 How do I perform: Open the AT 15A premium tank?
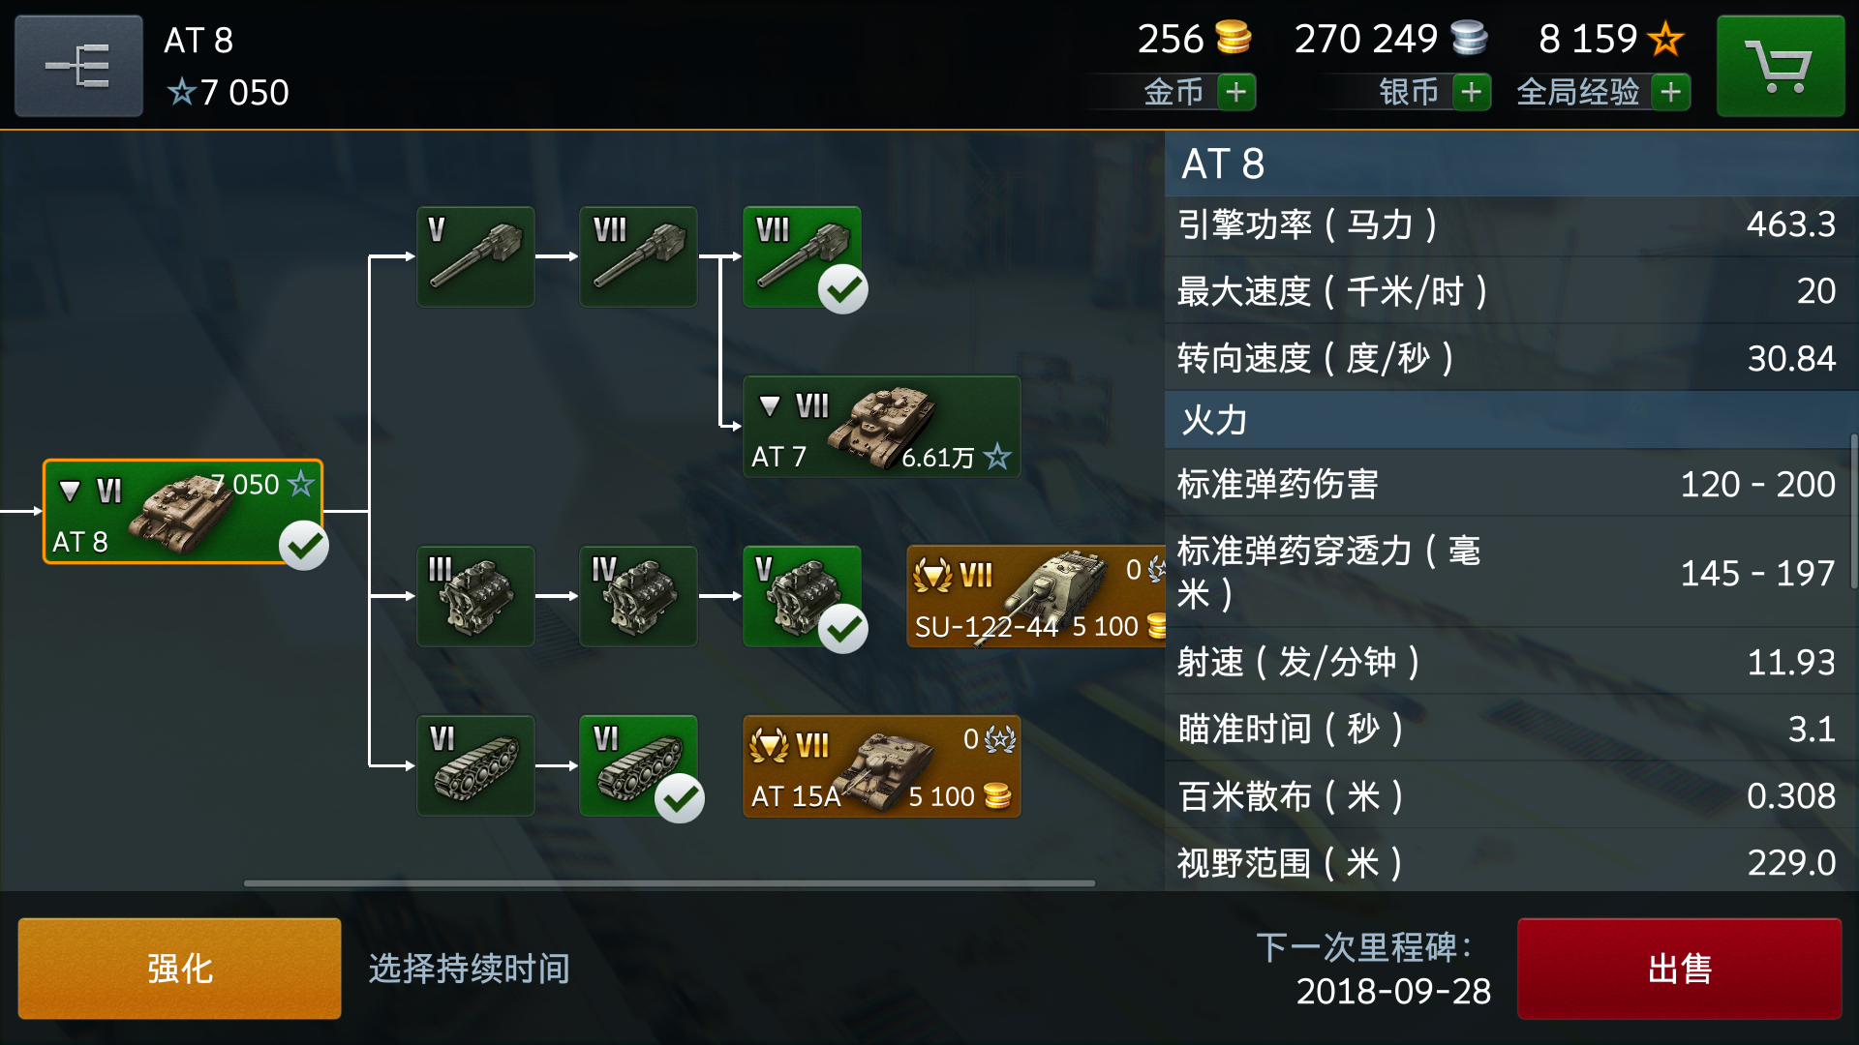coord(882,765)
